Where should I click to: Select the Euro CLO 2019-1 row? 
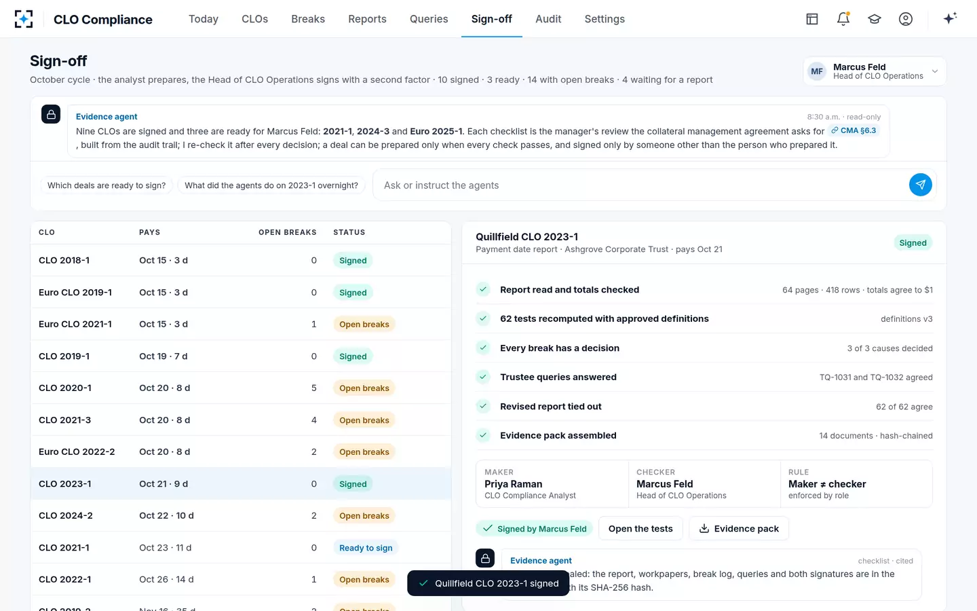(x=241, y=292)
